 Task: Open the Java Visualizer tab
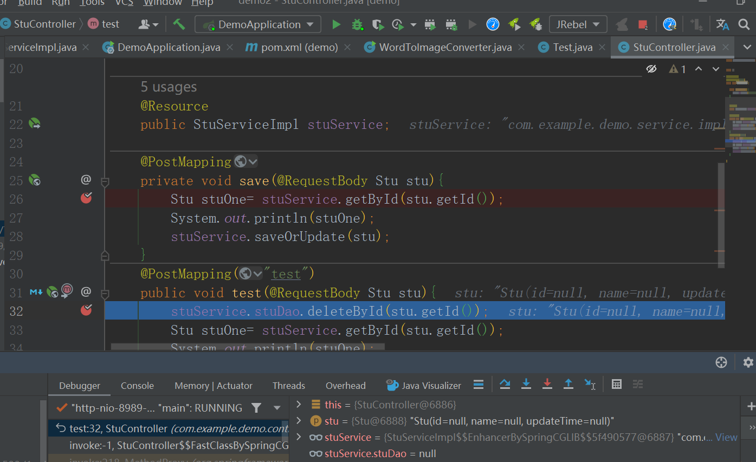click(x=424, y=386)
